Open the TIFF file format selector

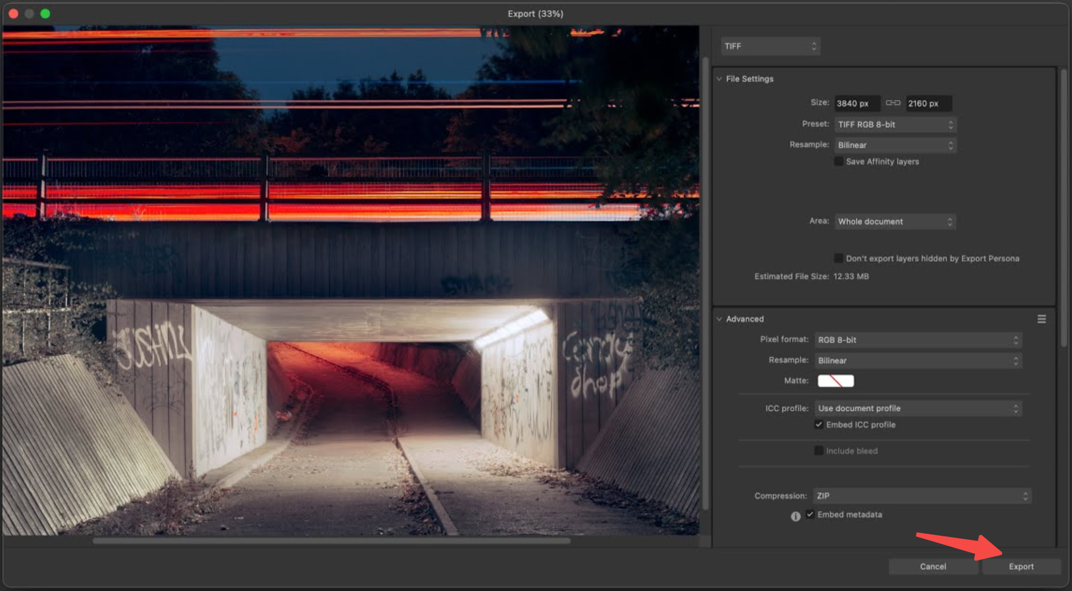coord(770,46)
